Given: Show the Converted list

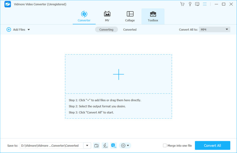Looking at the screenshot, I should pos(130,30).
